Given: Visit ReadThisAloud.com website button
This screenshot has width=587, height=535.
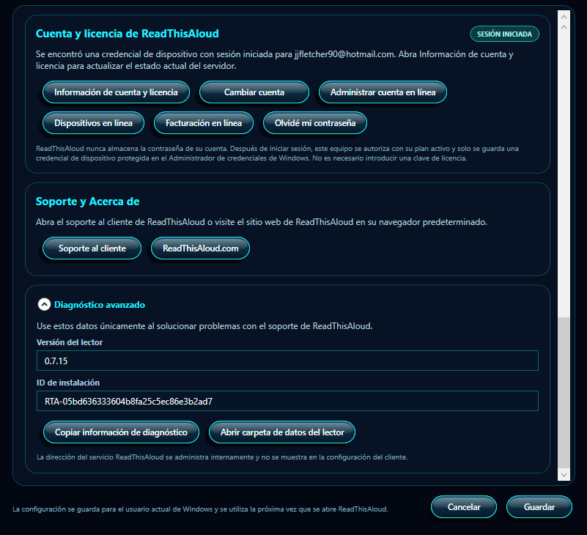Looking at the screenshot, I should pos(200,248).
